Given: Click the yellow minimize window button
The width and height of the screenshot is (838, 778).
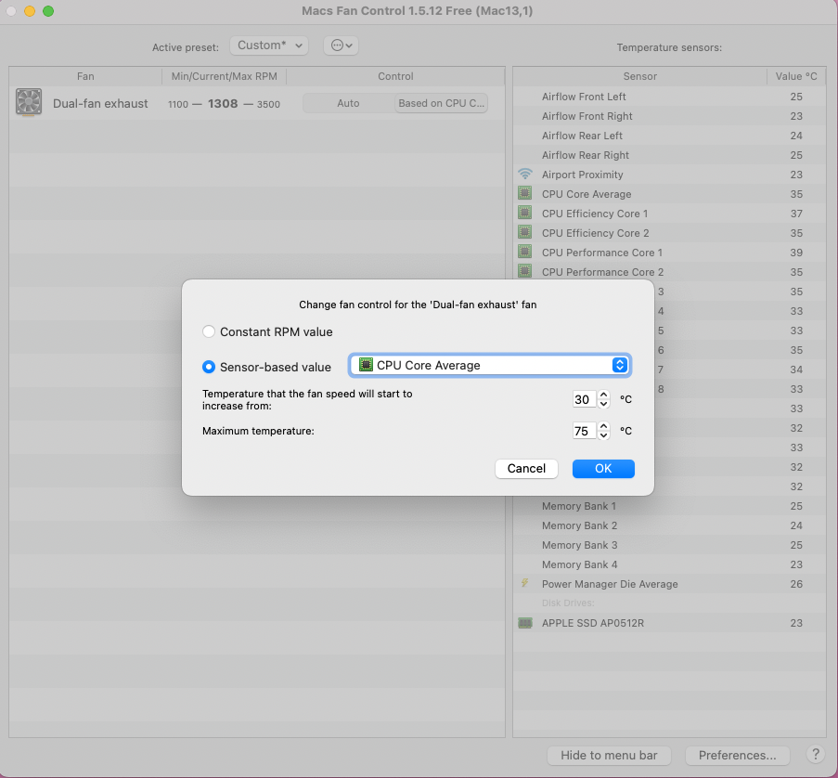Looking at the screenshot, I should (x=30, y=11).
